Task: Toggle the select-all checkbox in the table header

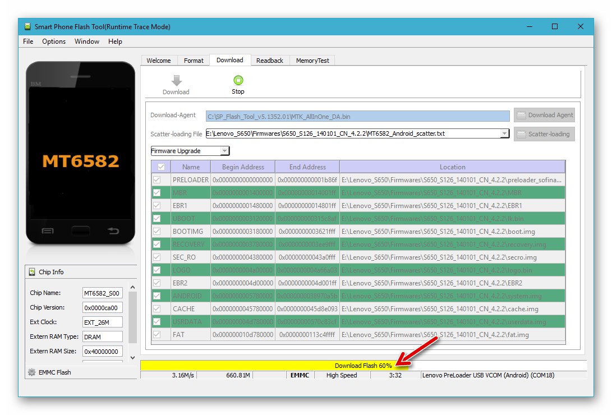Action: tap(161, 166)
